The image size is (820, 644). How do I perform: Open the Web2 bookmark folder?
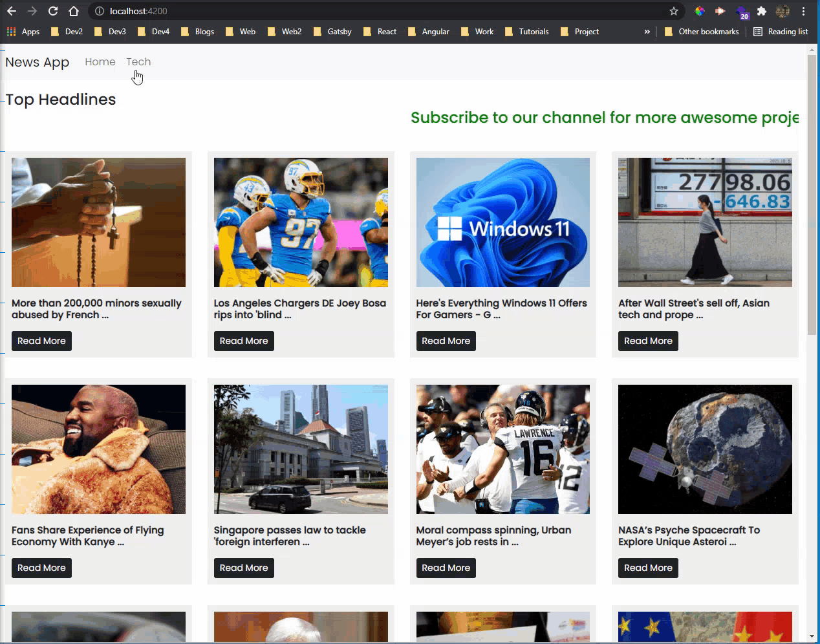[285, 31]
